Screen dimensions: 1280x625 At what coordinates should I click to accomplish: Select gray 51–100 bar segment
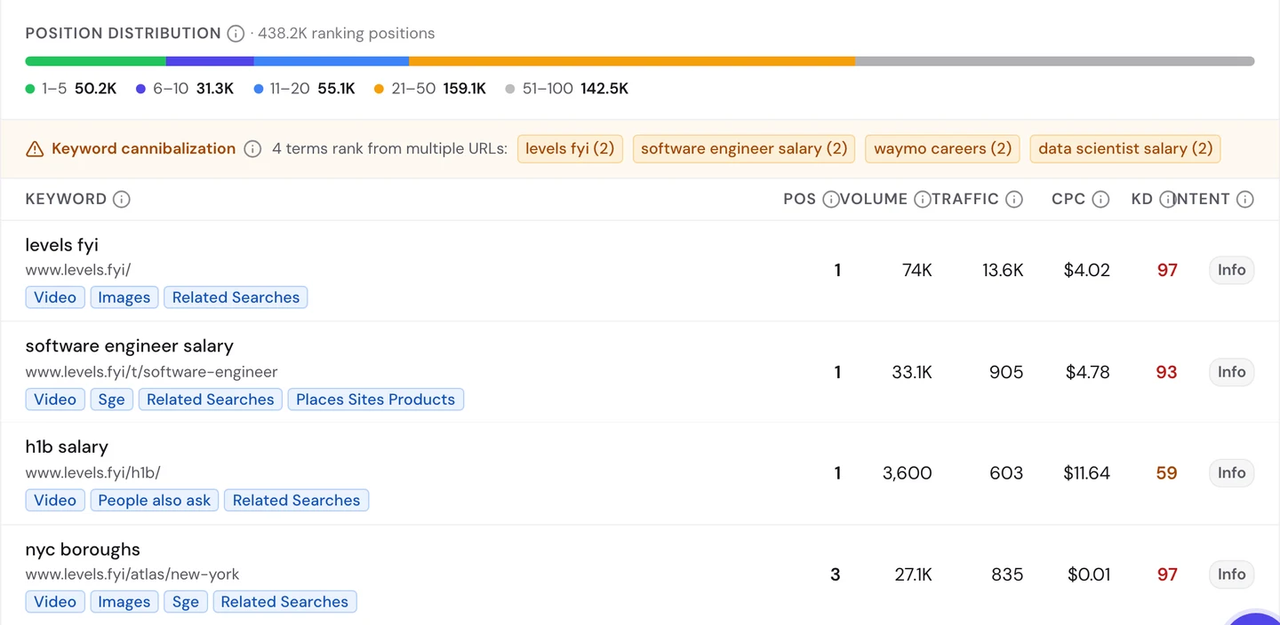(1055, 61)
